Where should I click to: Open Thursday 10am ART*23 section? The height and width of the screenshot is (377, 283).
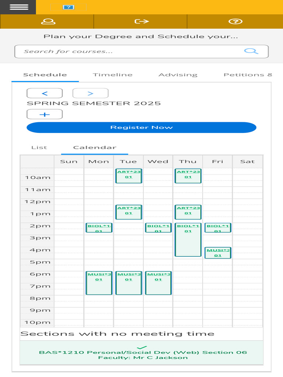[x=188, y=176]
